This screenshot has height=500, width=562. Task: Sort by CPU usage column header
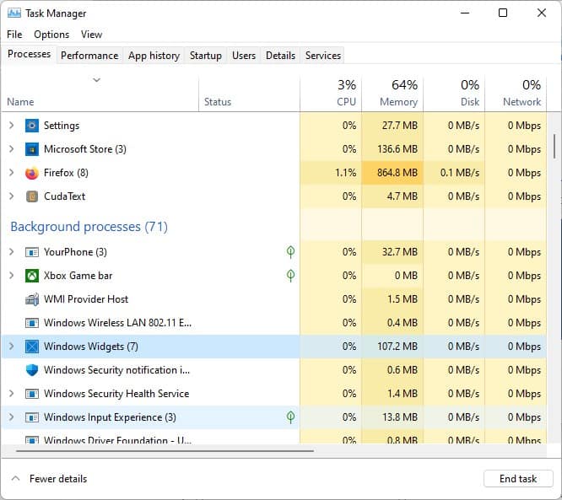click(331, 93)
